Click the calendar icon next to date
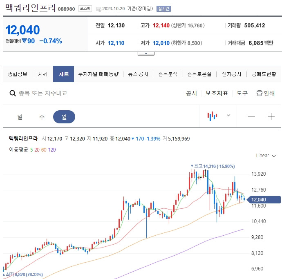Image resolution: width=282 pixels, height=279 pixels. tap(99, 9)
